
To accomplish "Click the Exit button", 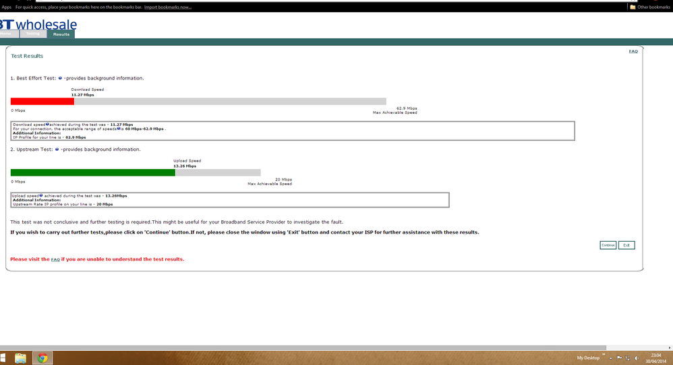I will click(x=626, y=245).
